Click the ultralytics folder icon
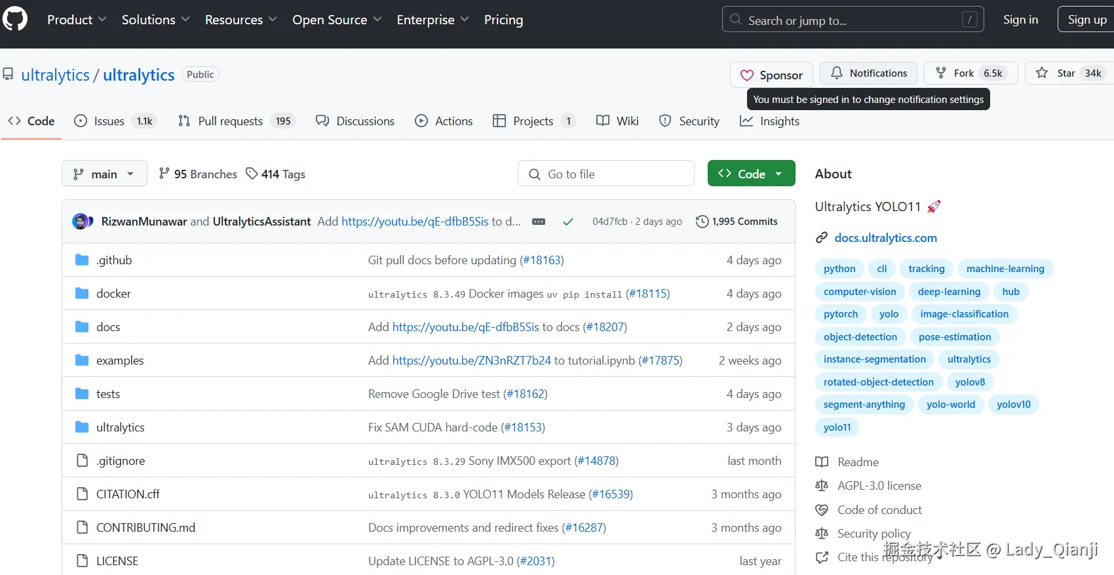The height and width of the screenshot is (575, 1114). 82,427
